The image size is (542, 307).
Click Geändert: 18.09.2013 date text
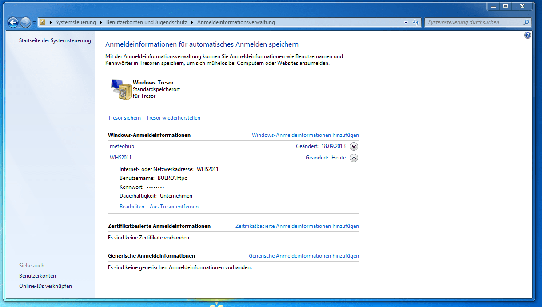click(x=321, y=146)
